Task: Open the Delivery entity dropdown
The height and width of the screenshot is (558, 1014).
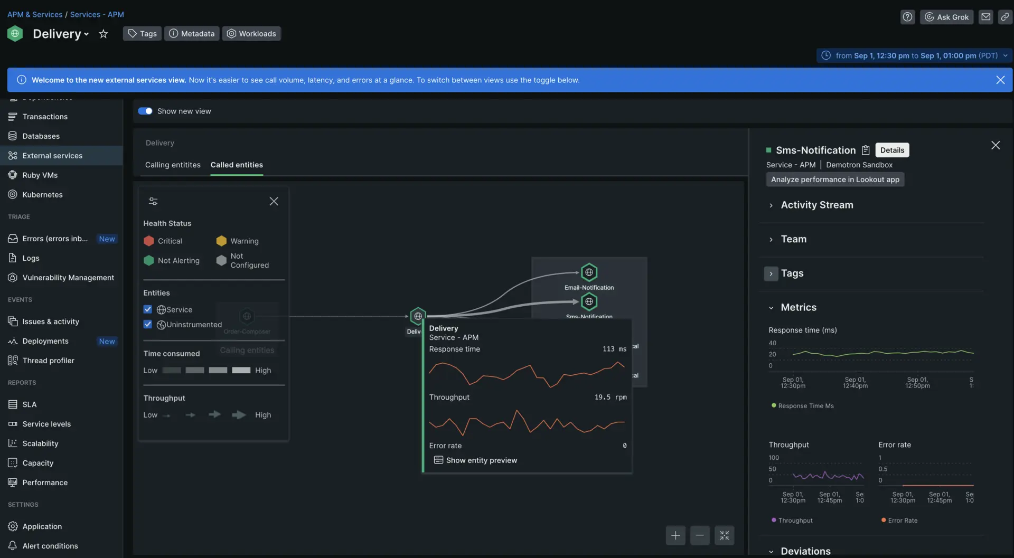Action: [61, 34]
